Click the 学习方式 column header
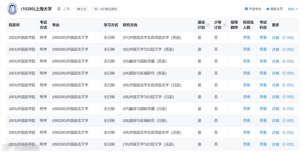 [x=111, y=25]
